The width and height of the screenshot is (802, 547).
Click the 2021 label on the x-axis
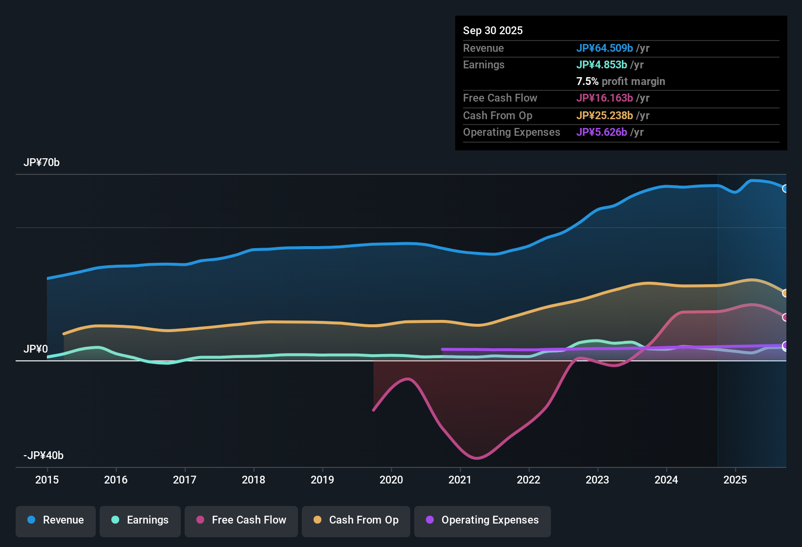tap(460, 480)
